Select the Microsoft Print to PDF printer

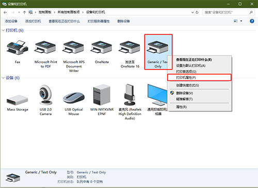(x=45, y=48)
